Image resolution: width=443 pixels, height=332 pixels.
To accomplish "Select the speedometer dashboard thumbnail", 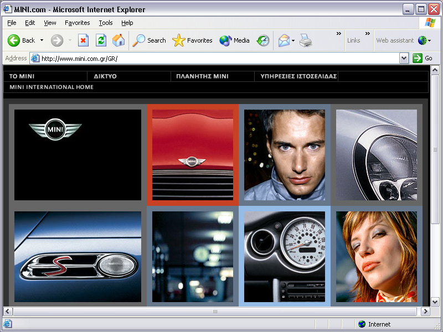I will coord(285,257).
